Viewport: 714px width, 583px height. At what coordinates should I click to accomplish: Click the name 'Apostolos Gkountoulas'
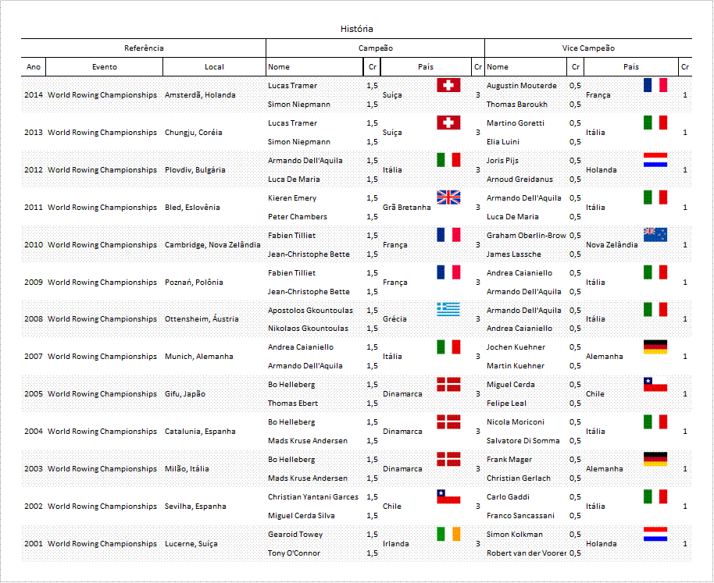point(310,310)
